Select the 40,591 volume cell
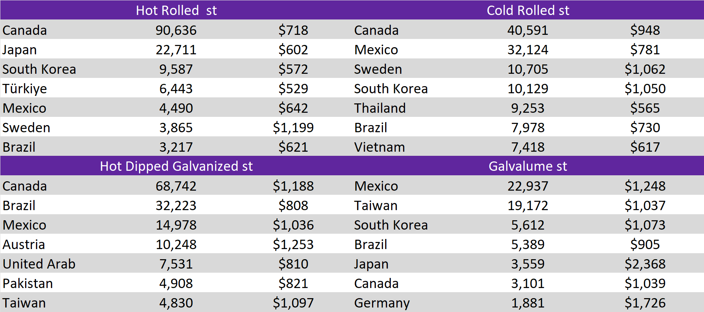Screen dimensions: 704x312 click(528, 30)
